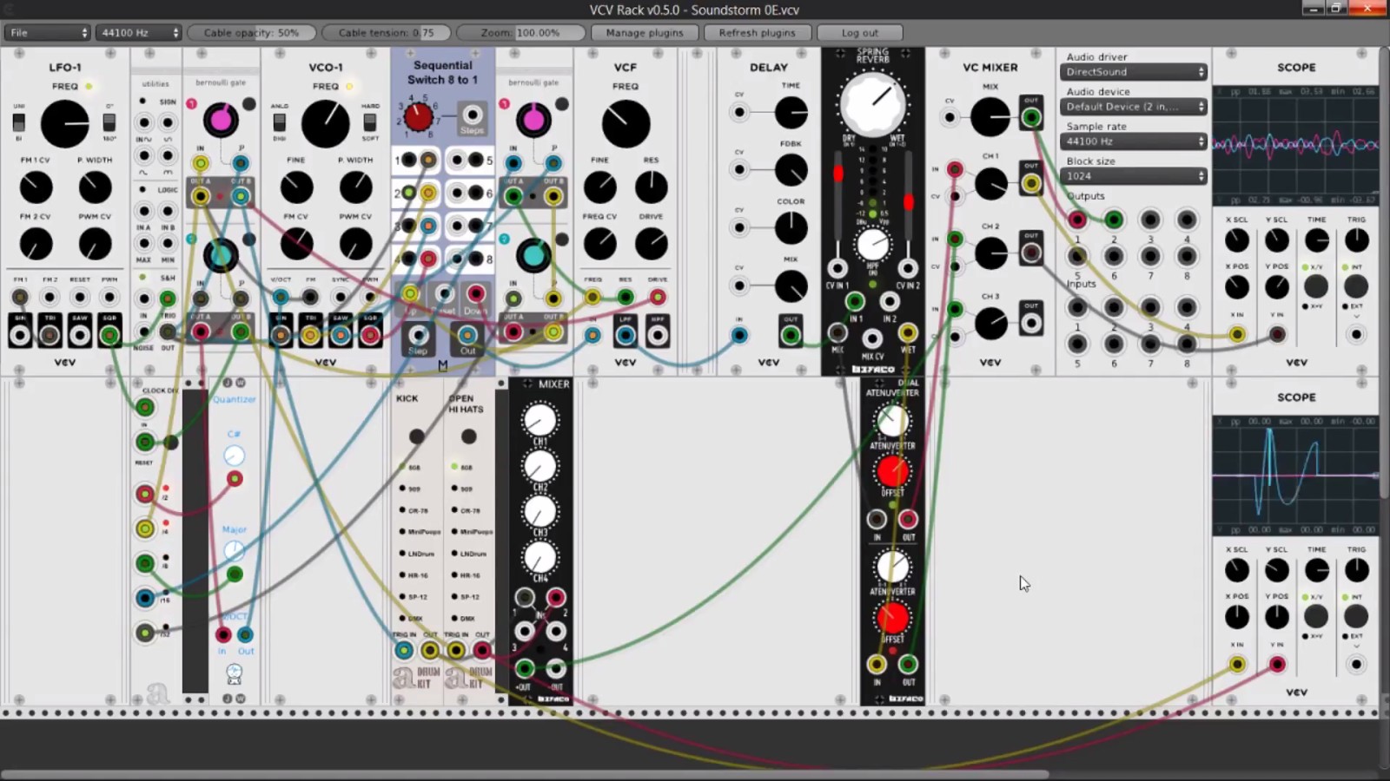Screen dimensions: 1390x781
Task: Toggle the top Scope X/Y button
Action: coord(1316,286)
